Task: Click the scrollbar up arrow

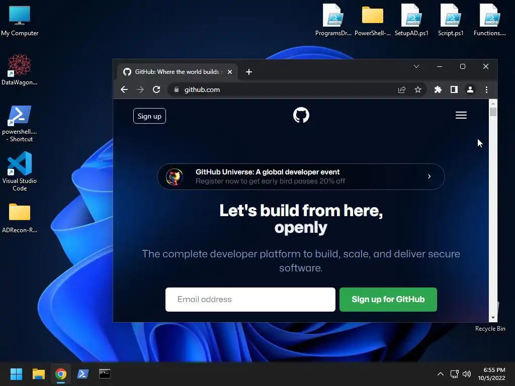Action: [493, 104]
